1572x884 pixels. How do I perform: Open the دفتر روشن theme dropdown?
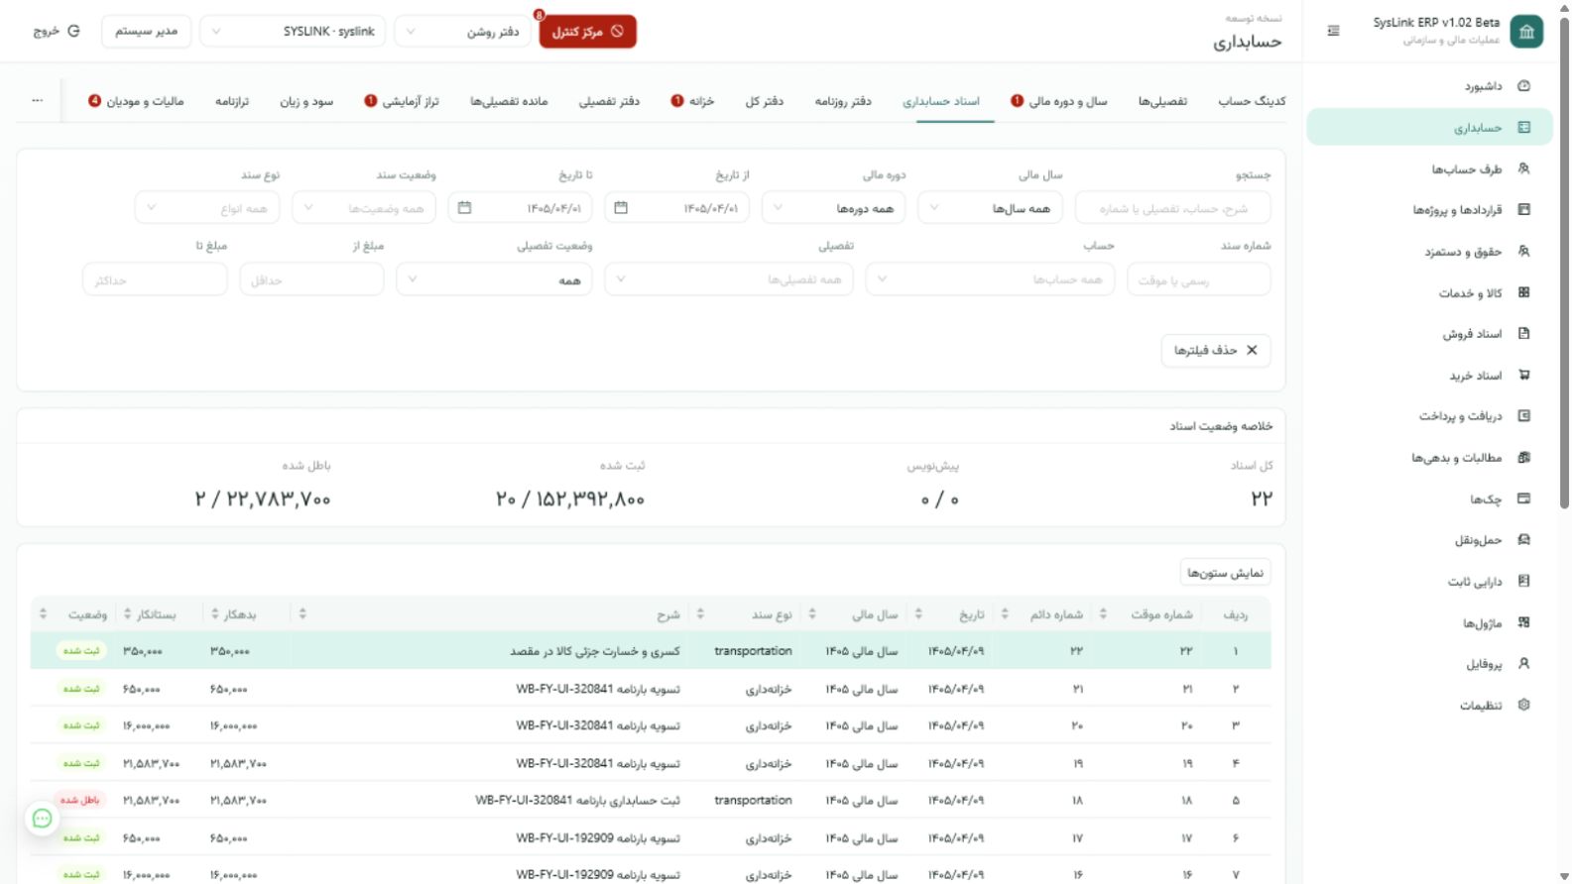[x=462, y=32]
